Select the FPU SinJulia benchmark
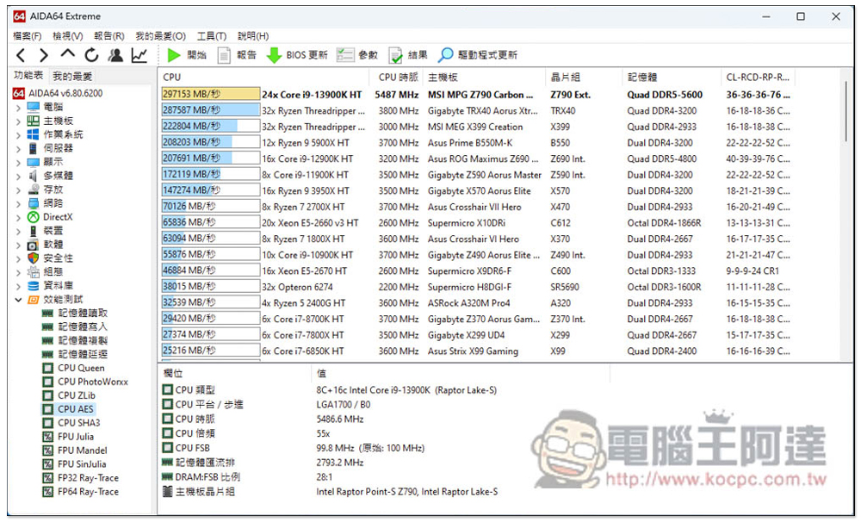Viewport: 861px width, 522px height. [x=75, y=464]
